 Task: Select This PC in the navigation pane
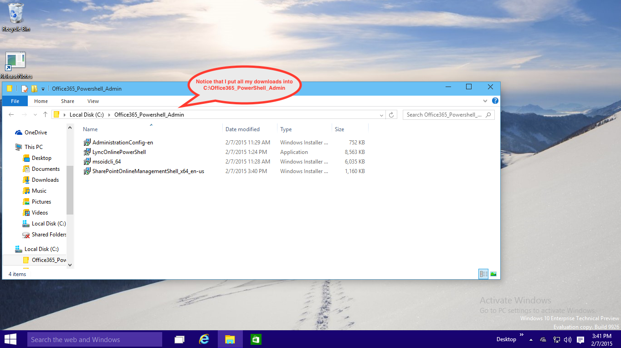[33, 147]
